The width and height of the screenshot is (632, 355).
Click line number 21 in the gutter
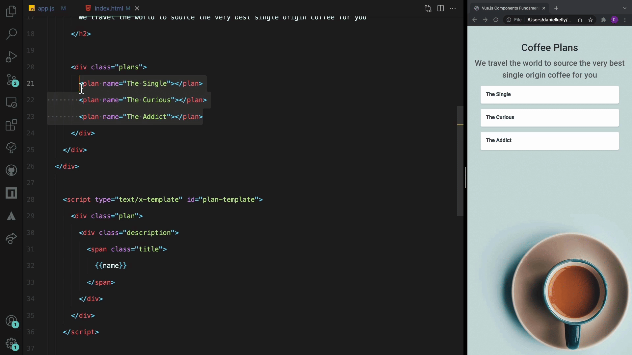[x=31, y=83]
